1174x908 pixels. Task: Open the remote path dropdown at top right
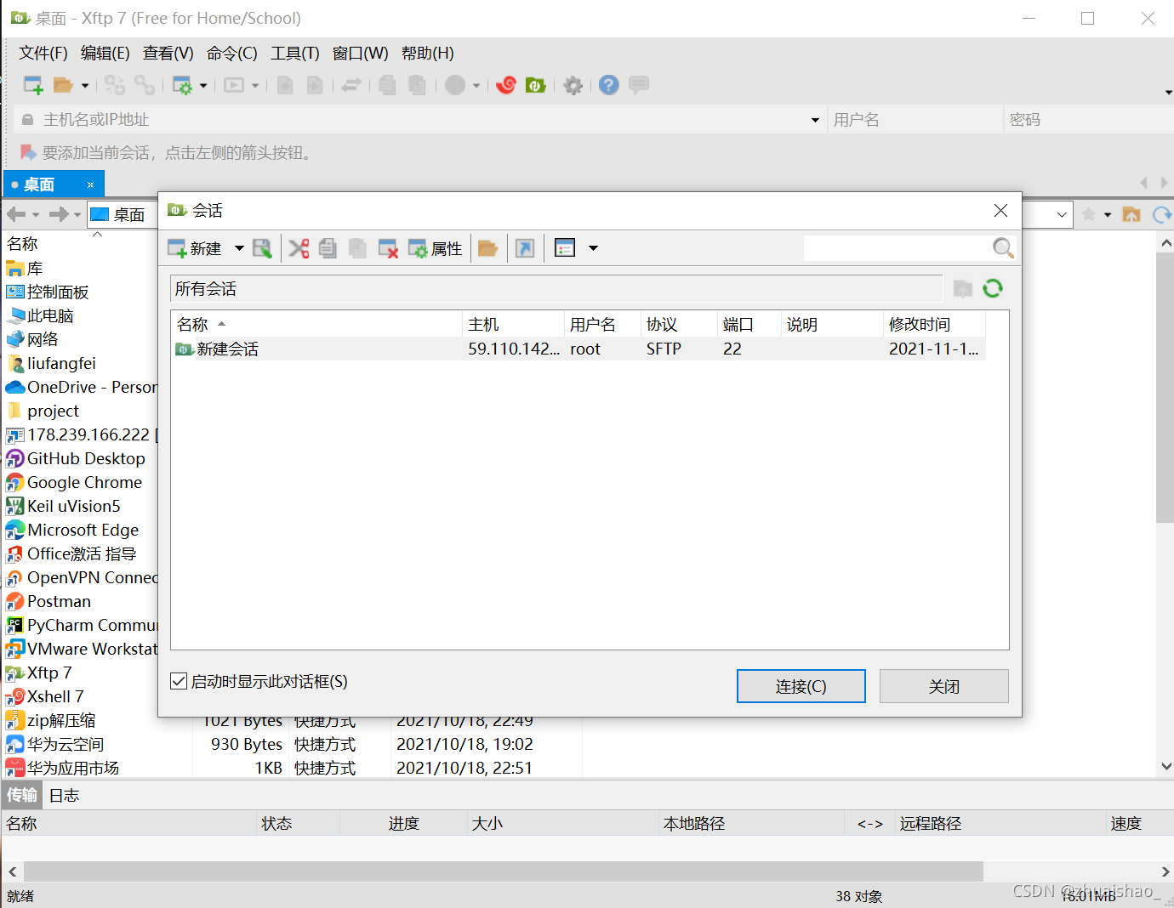click(1062, 214)
